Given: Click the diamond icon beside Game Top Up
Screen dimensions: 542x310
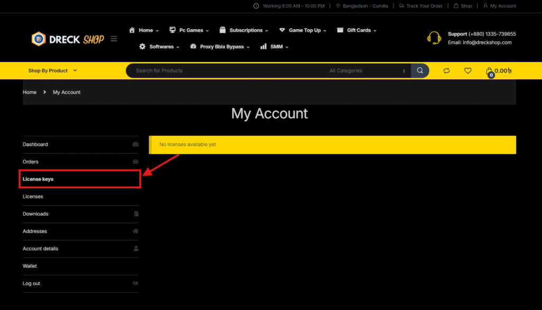Looking at the screenshot, I should coord(282,30).
